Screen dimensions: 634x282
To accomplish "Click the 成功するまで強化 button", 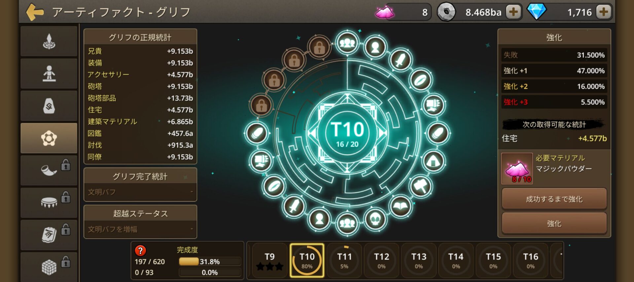I will pos(554,199).
